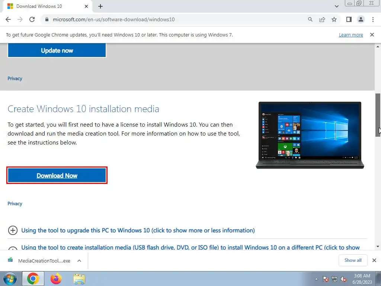This screenshot has height=286, width=381.
Task: Click the Microsoft logo favicon on the tab
Action: click(x=10, y=6)
